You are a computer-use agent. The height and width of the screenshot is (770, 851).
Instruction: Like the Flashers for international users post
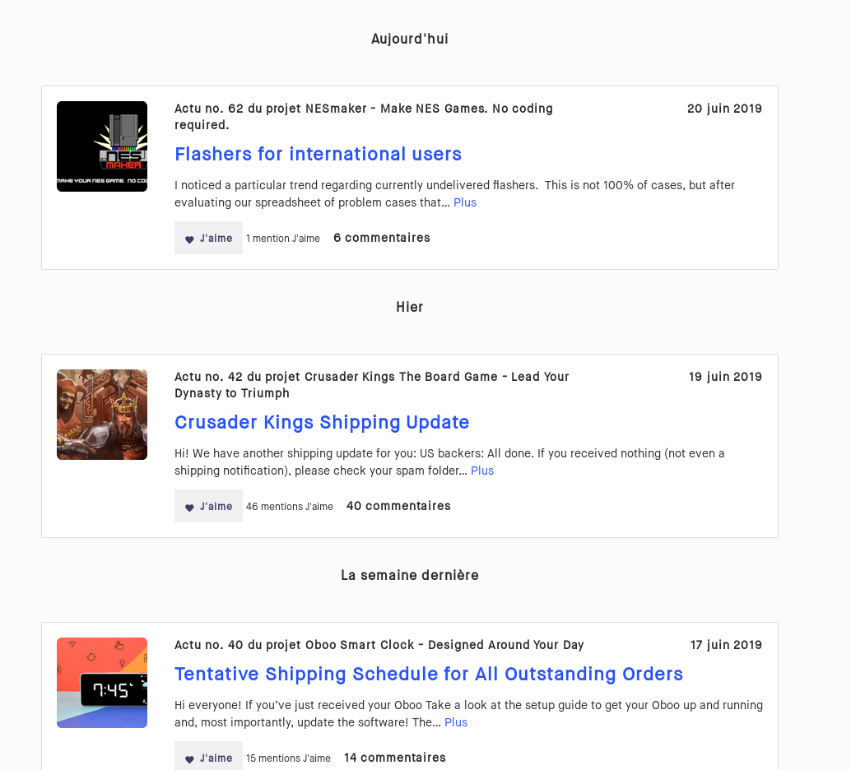208,238
